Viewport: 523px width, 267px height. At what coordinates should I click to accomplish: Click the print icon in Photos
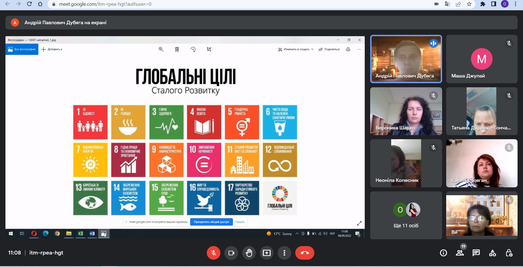[348, 49]
